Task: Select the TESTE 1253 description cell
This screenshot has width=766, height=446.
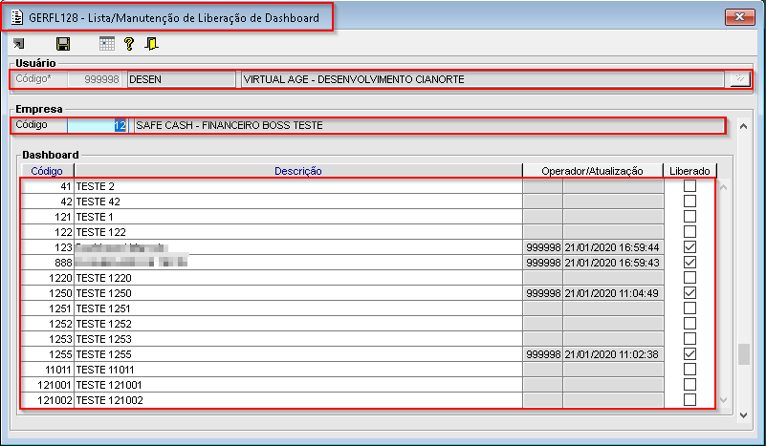Action: pyautogui.click(x=298, y=339)
